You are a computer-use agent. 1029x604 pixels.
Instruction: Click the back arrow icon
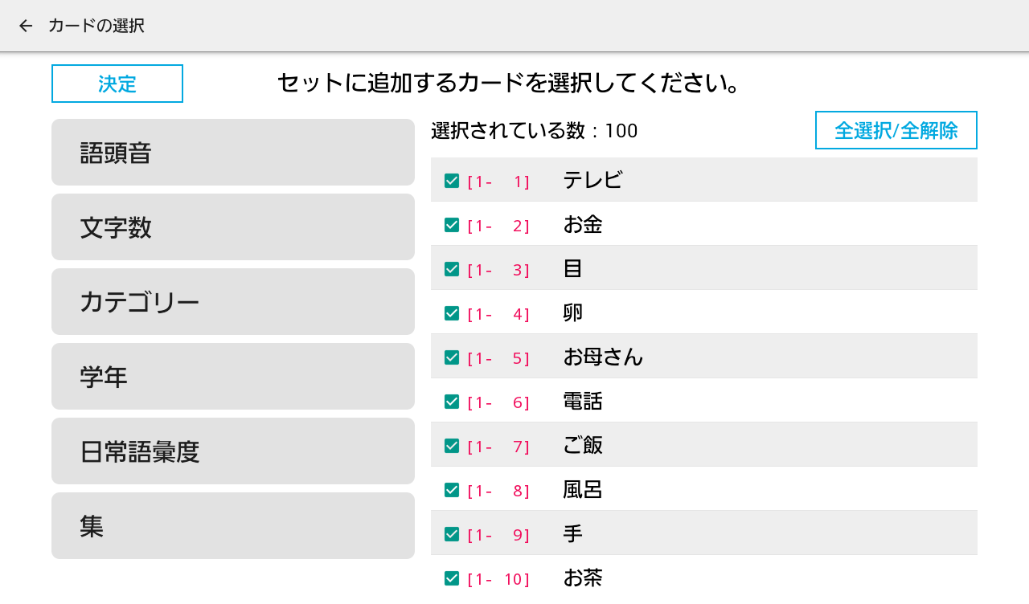point(26,26)
